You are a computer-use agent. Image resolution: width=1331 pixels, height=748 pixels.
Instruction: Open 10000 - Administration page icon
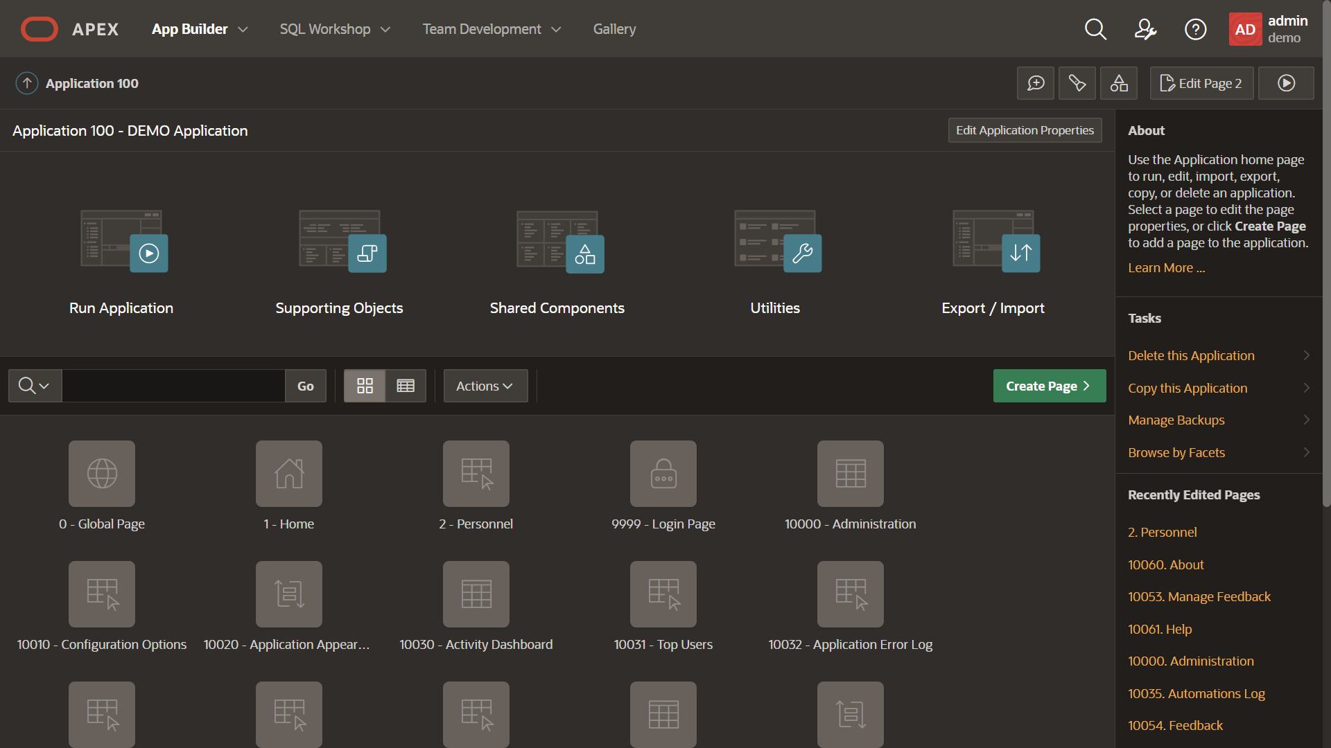click(x=851, y=474)
